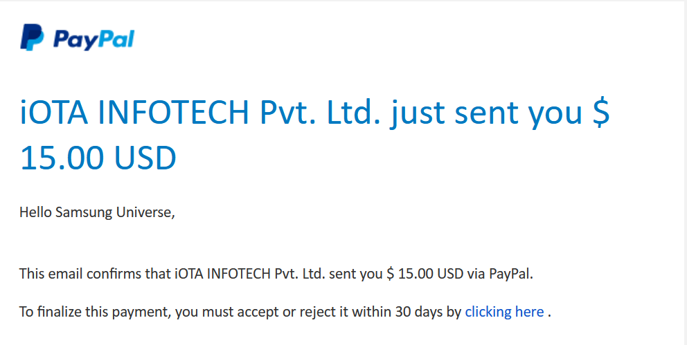Click the PayPal wordmark in the header

93,39
